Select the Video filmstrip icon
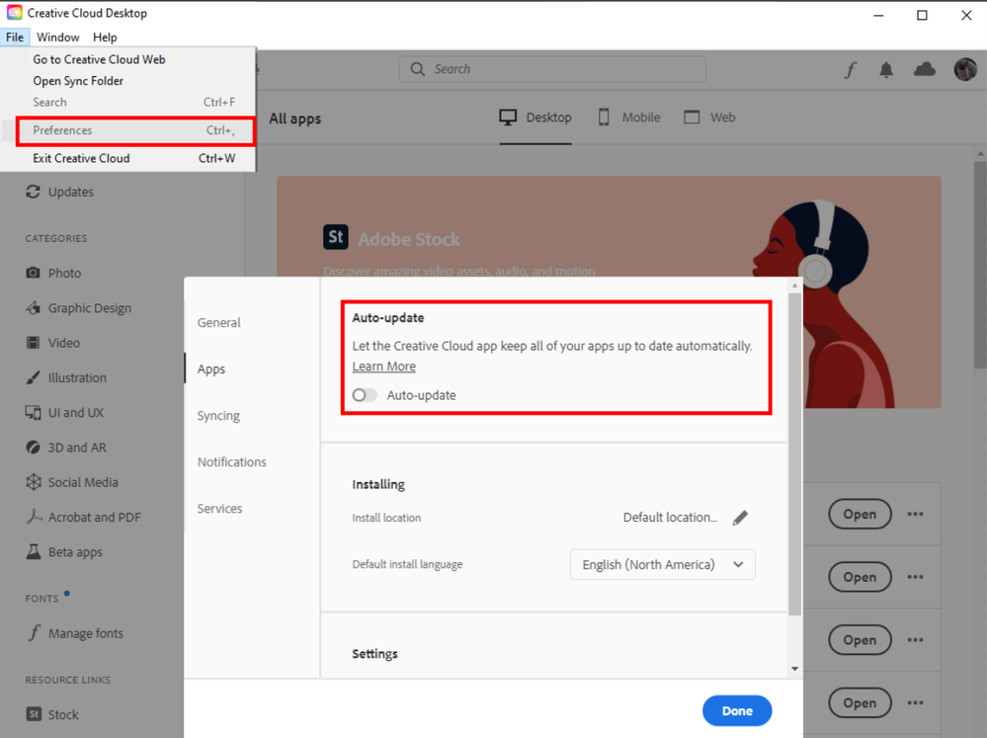Viewport: 987px width, 738px height. point(33,343)
